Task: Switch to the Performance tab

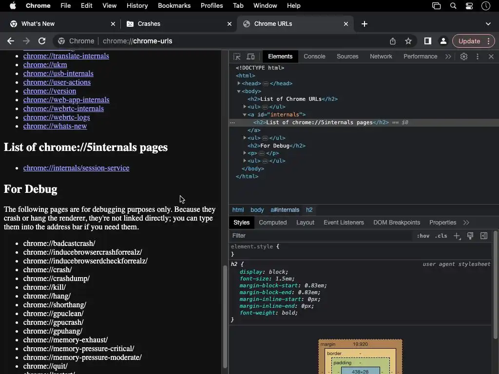Action: click(x=421, y=56)
